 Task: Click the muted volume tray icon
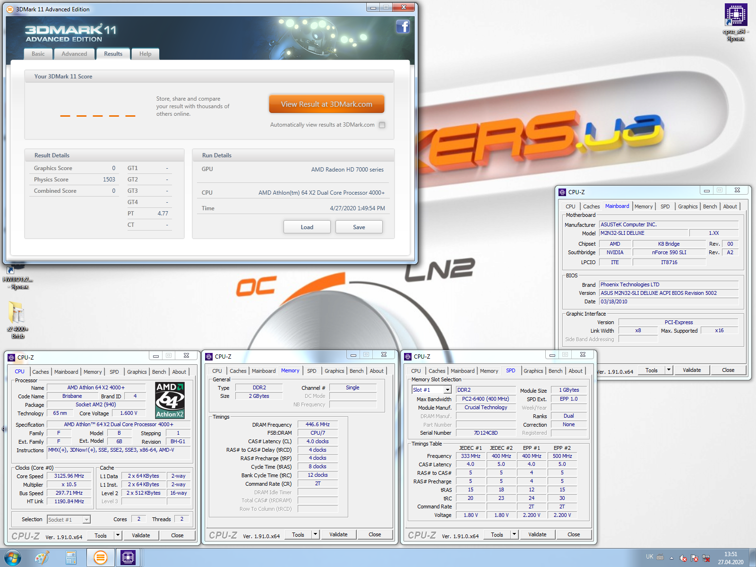683,558
